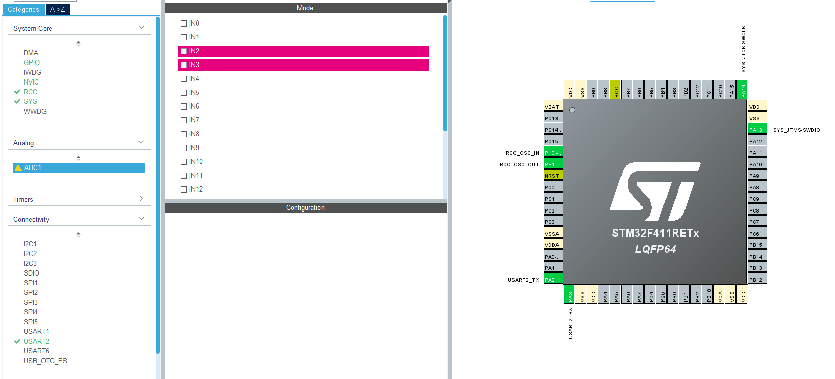Screen dimensions: 835x379
Task: Enable the IN1 channel checkbox
Action: pyautogui.click(x=184, y=37)
